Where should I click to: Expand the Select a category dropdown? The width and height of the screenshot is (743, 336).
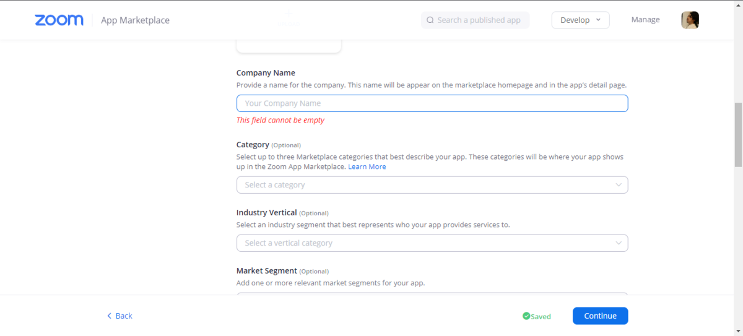432,185
